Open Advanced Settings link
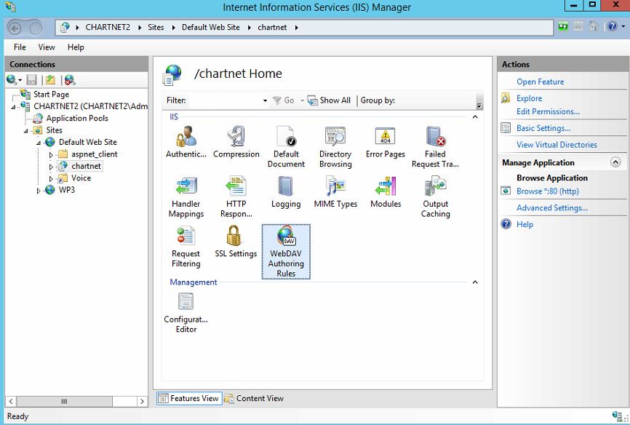The height and width of the screenshot is (425, 630). [x=552, y=207]
